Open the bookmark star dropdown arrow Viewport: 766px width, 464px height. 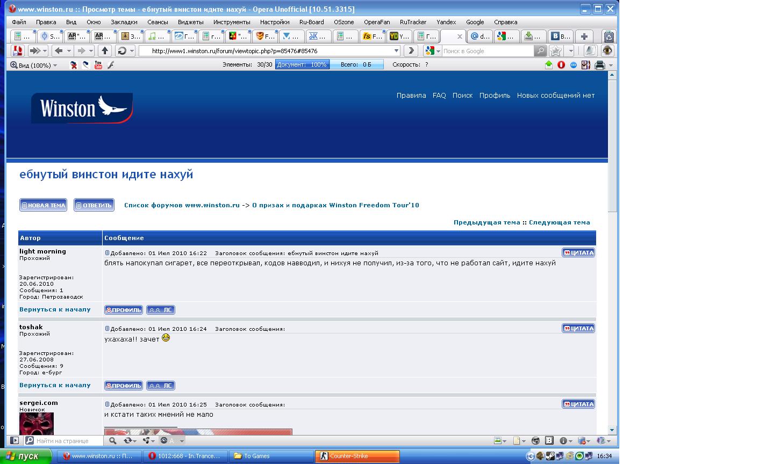(570, 50)
